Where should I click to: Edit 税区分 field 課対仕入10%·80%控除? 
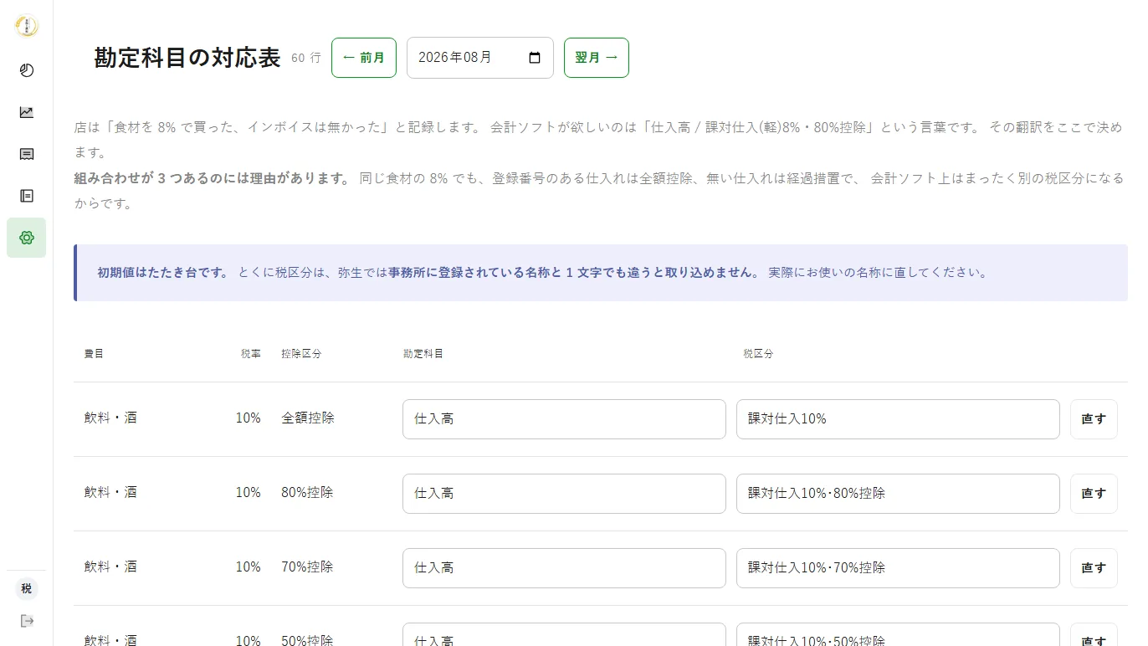[x=898, y=494]
